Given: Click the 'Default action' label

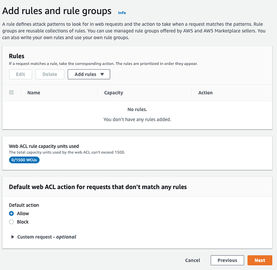Looking at the screenshot, I should [x=24, y=205].
